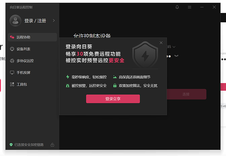Click the 设备列表 icon
226x158 pixels.
pos(12,49)
